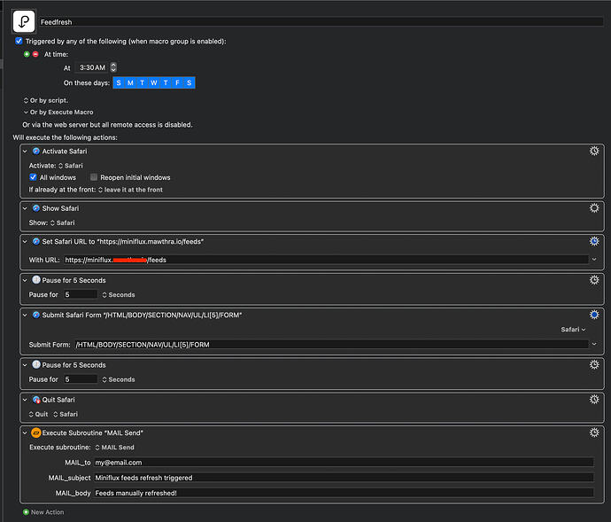Expand the Or by Execute Macro section
This screenshot has height=522, width=611.
tap(26, 112)
